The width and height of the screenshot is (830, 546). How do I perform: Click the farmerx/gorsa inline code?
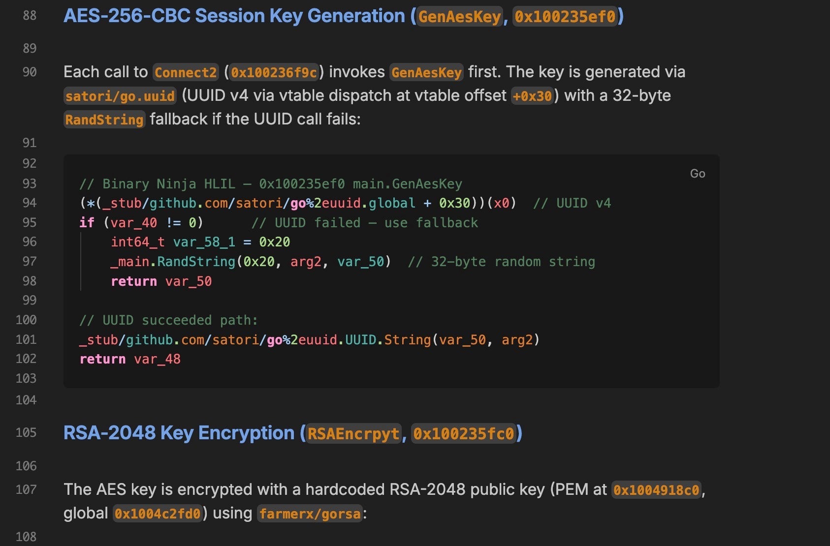(310, 514)
